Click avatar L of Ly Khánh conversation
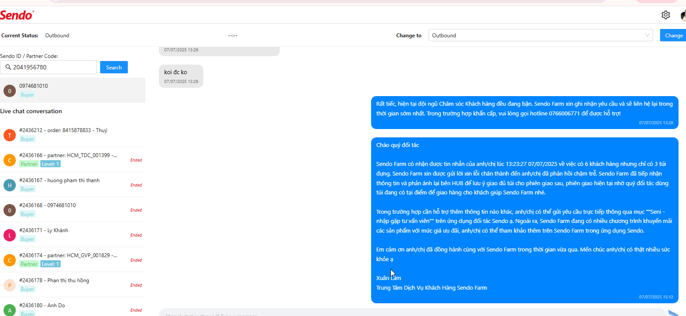686x316 pixels. 10,235
